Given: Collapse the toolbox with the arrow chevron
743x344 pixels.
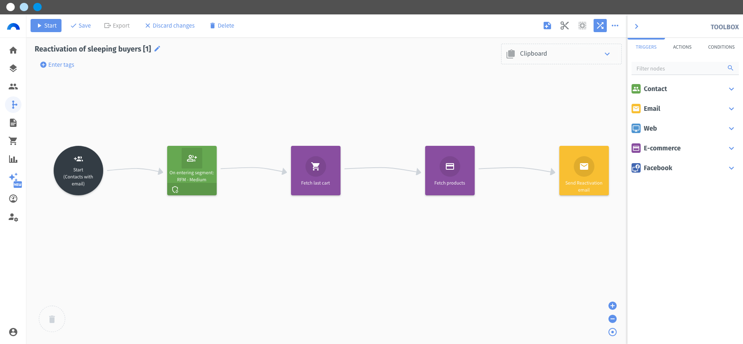Looking at the screenshot, I should point(637,26).
